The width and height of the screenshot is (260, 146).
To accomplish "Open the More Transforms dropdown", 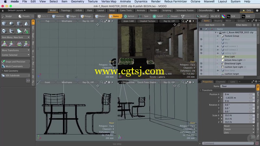I will 16,50.
